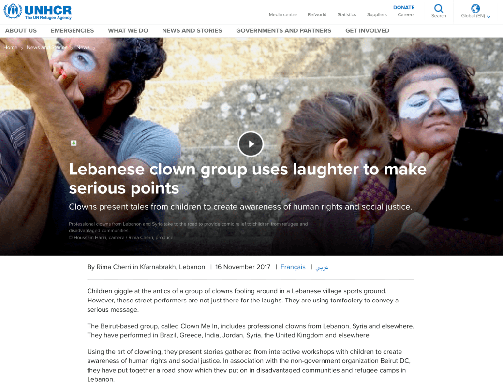Click the Donate link

(x=404, y=7)
